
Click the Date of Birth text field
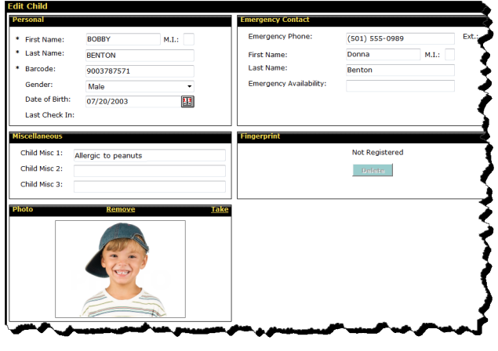132,101
